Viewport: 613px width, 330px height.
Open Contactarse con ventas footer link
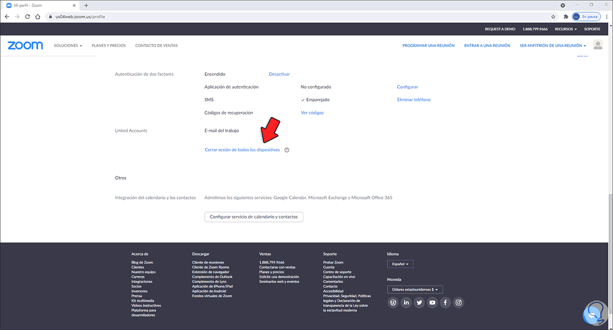[x=277, y=267]
